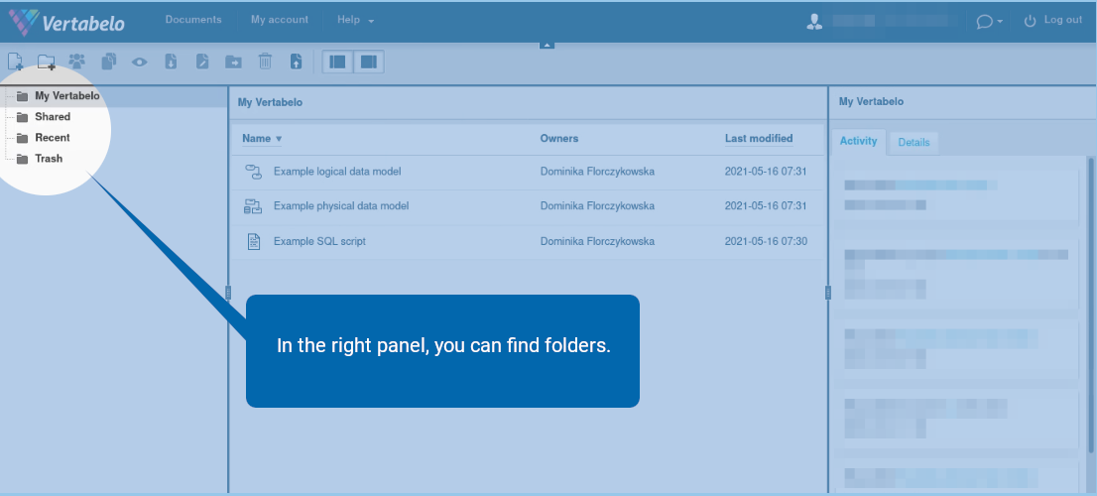Open the Documents menu

click(193, 20)
